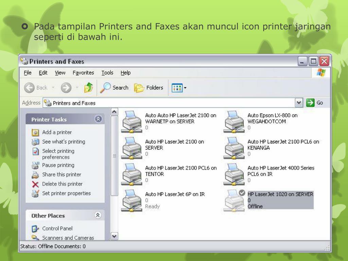Click Set printer properties link

click(x=66, y=193)
